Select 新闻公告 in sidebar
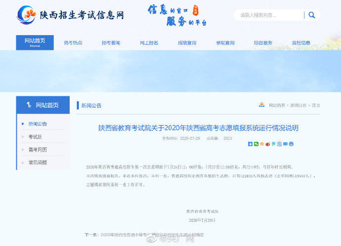 point(38,124)
